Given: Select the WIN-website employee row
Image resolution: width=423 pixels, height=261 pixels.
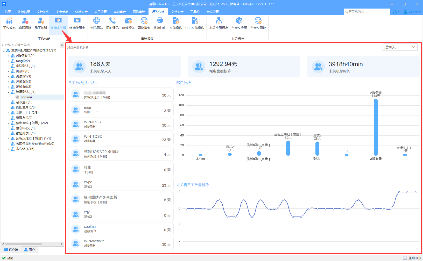Looking at the screenshot, I should [x=121, y=243].
